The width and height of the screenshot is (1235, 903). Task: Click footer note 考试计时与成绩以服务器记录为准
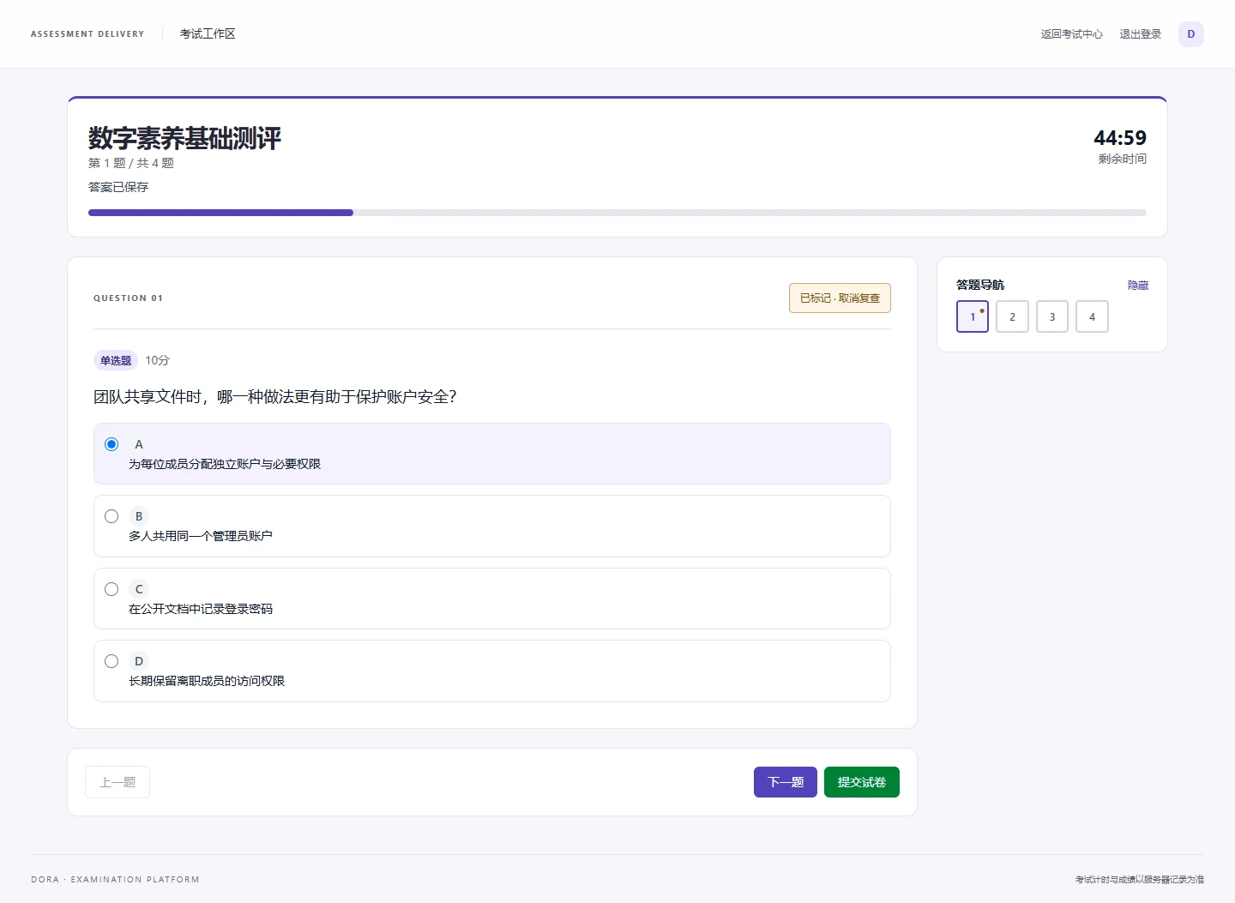(1140, 880)
